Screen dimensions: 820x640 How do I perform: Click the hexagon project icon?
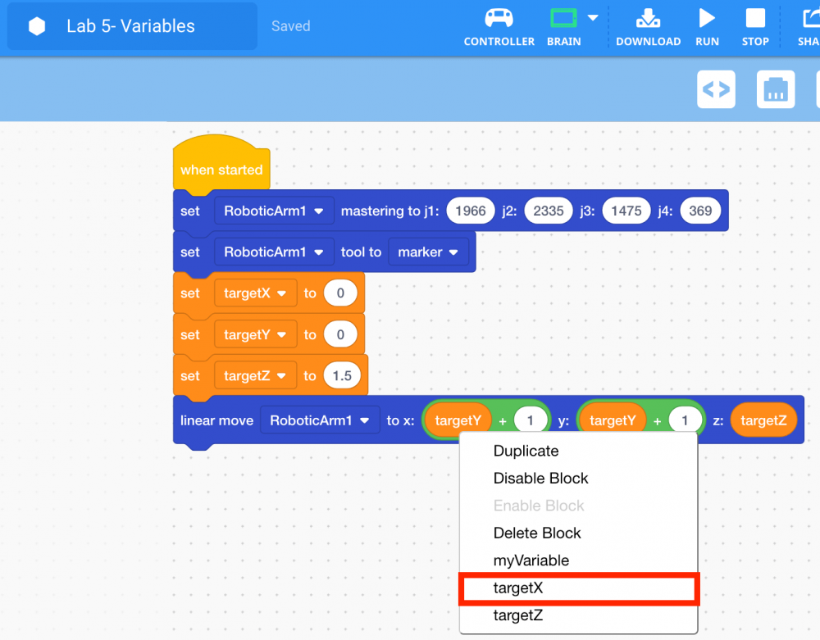tap(37, 26)
